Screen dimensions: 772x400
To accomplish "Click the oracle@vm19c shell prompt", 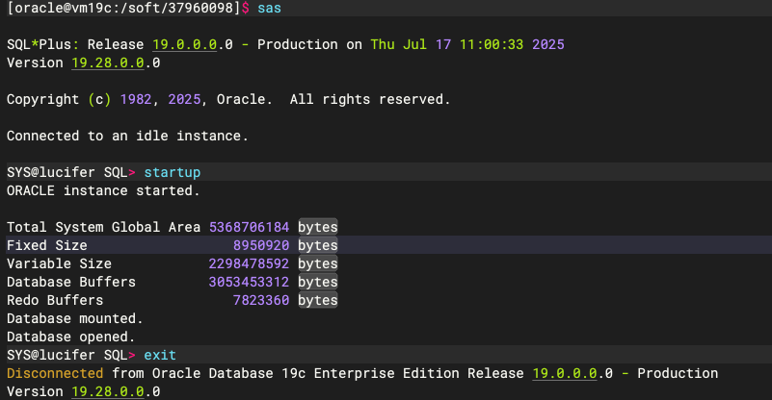I will [125, 9].
